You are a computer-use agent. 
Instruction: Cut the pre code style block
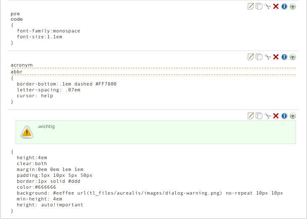267,6
